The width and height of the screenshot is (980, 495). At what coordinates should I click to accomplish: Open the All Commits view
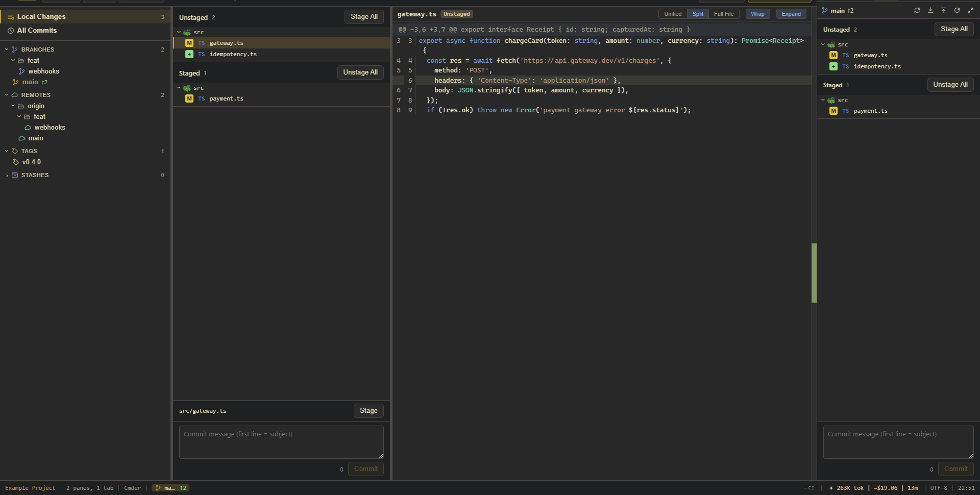85,31
